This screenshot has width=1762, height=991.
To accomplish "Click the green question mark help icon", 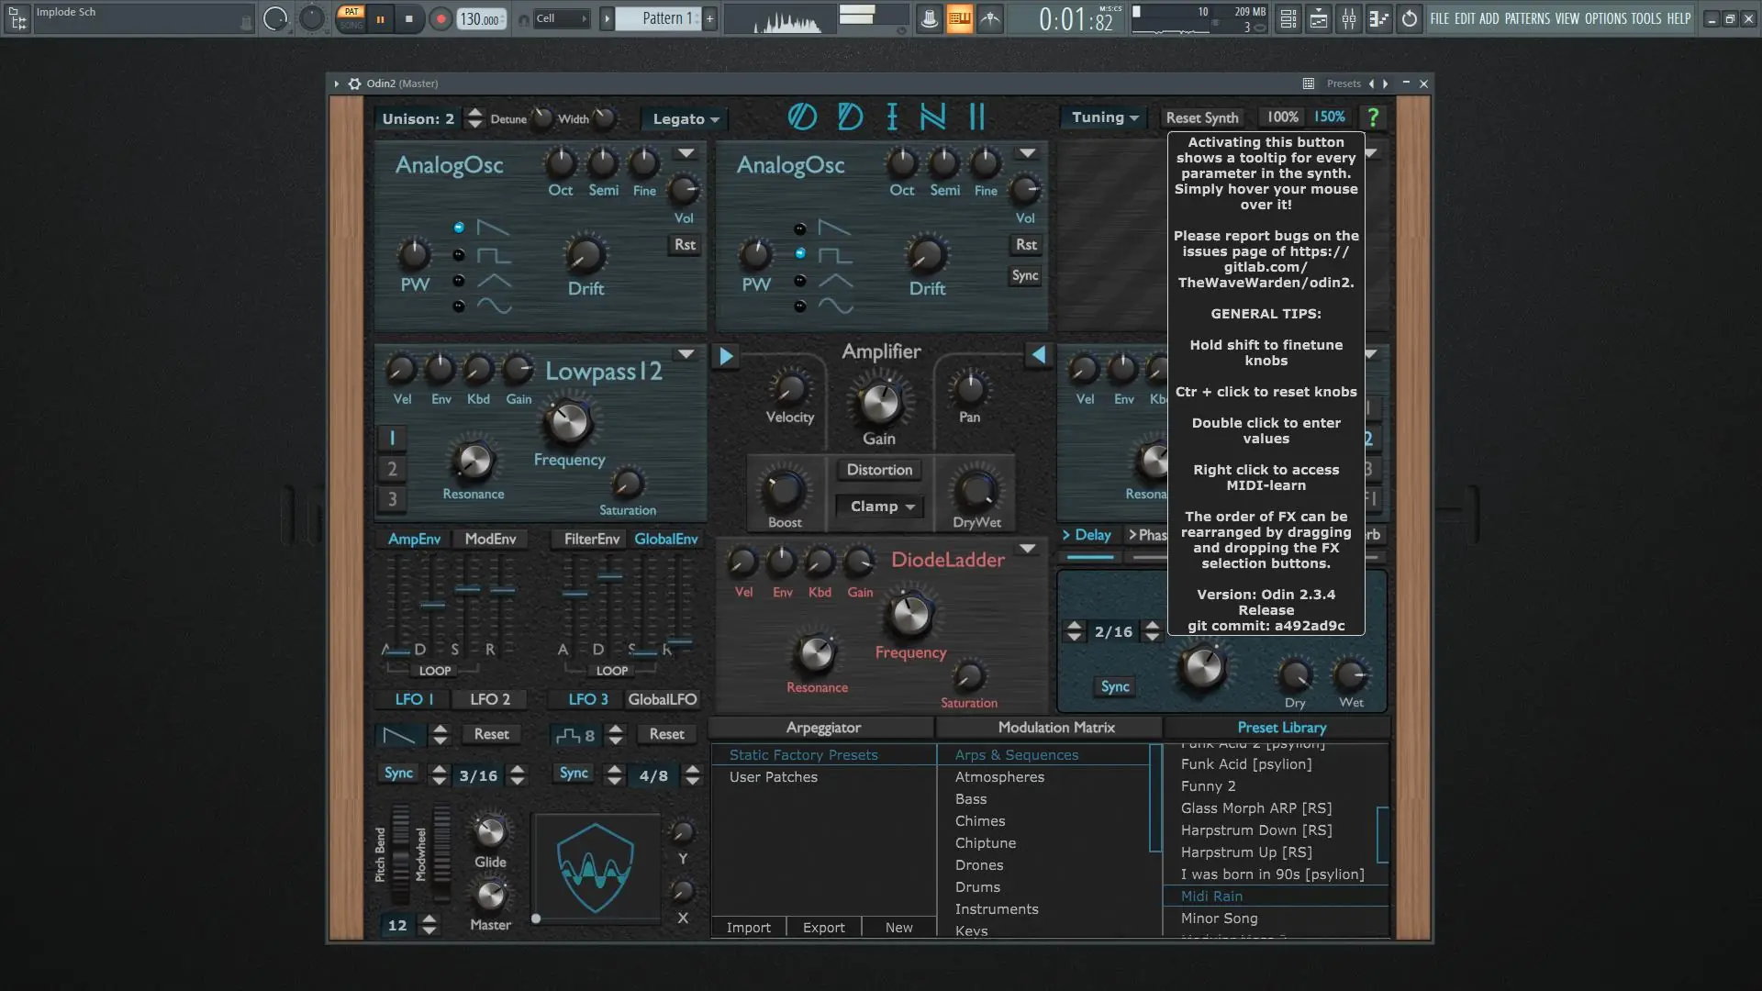I will [1373, 117].
